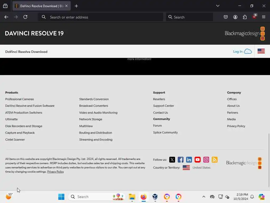Open the RSS feed icon
This screenshot has width=270, height=203.
pyautogui.click(x=215, y=160)
